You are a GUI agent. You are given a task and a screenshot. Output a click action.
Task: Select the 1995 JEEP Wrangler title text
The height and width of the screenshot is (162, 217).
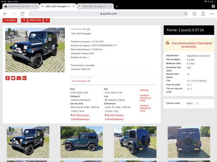tap(81, 34)
